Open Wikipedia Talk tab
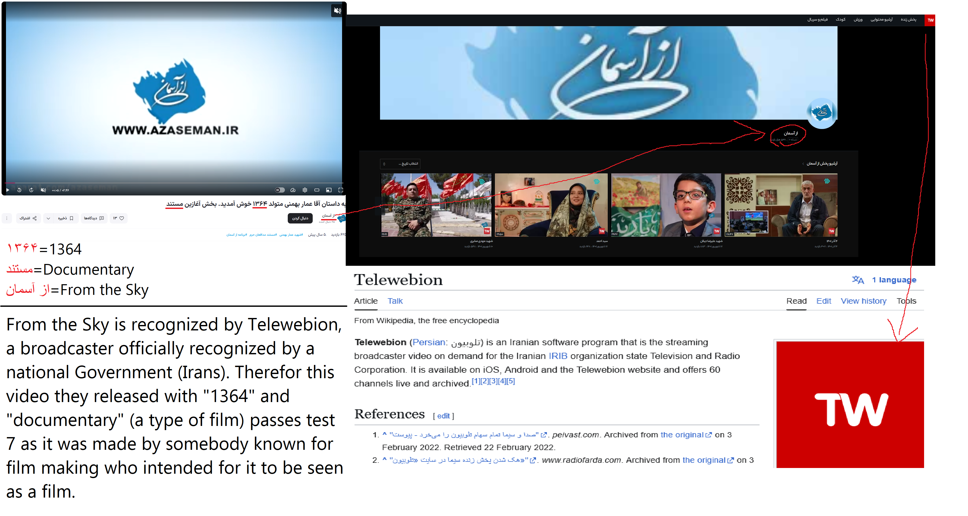 pos(395,301)
